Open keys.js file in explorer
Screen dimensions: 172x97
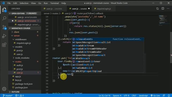(x=25, y=80)
